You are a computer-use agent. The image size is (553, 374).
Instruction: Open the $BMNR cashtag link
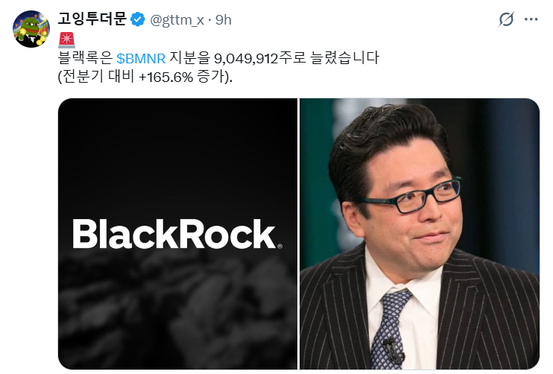[141, 58]
